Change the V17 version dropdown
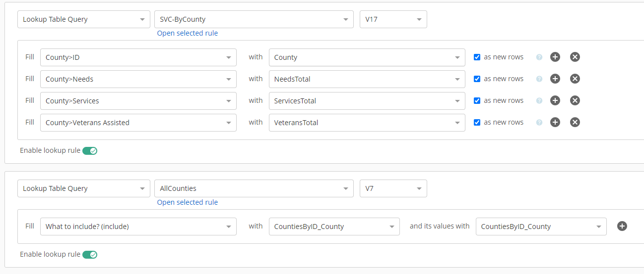This screenshot has width=644, height=274. click(x=393, y=19)
